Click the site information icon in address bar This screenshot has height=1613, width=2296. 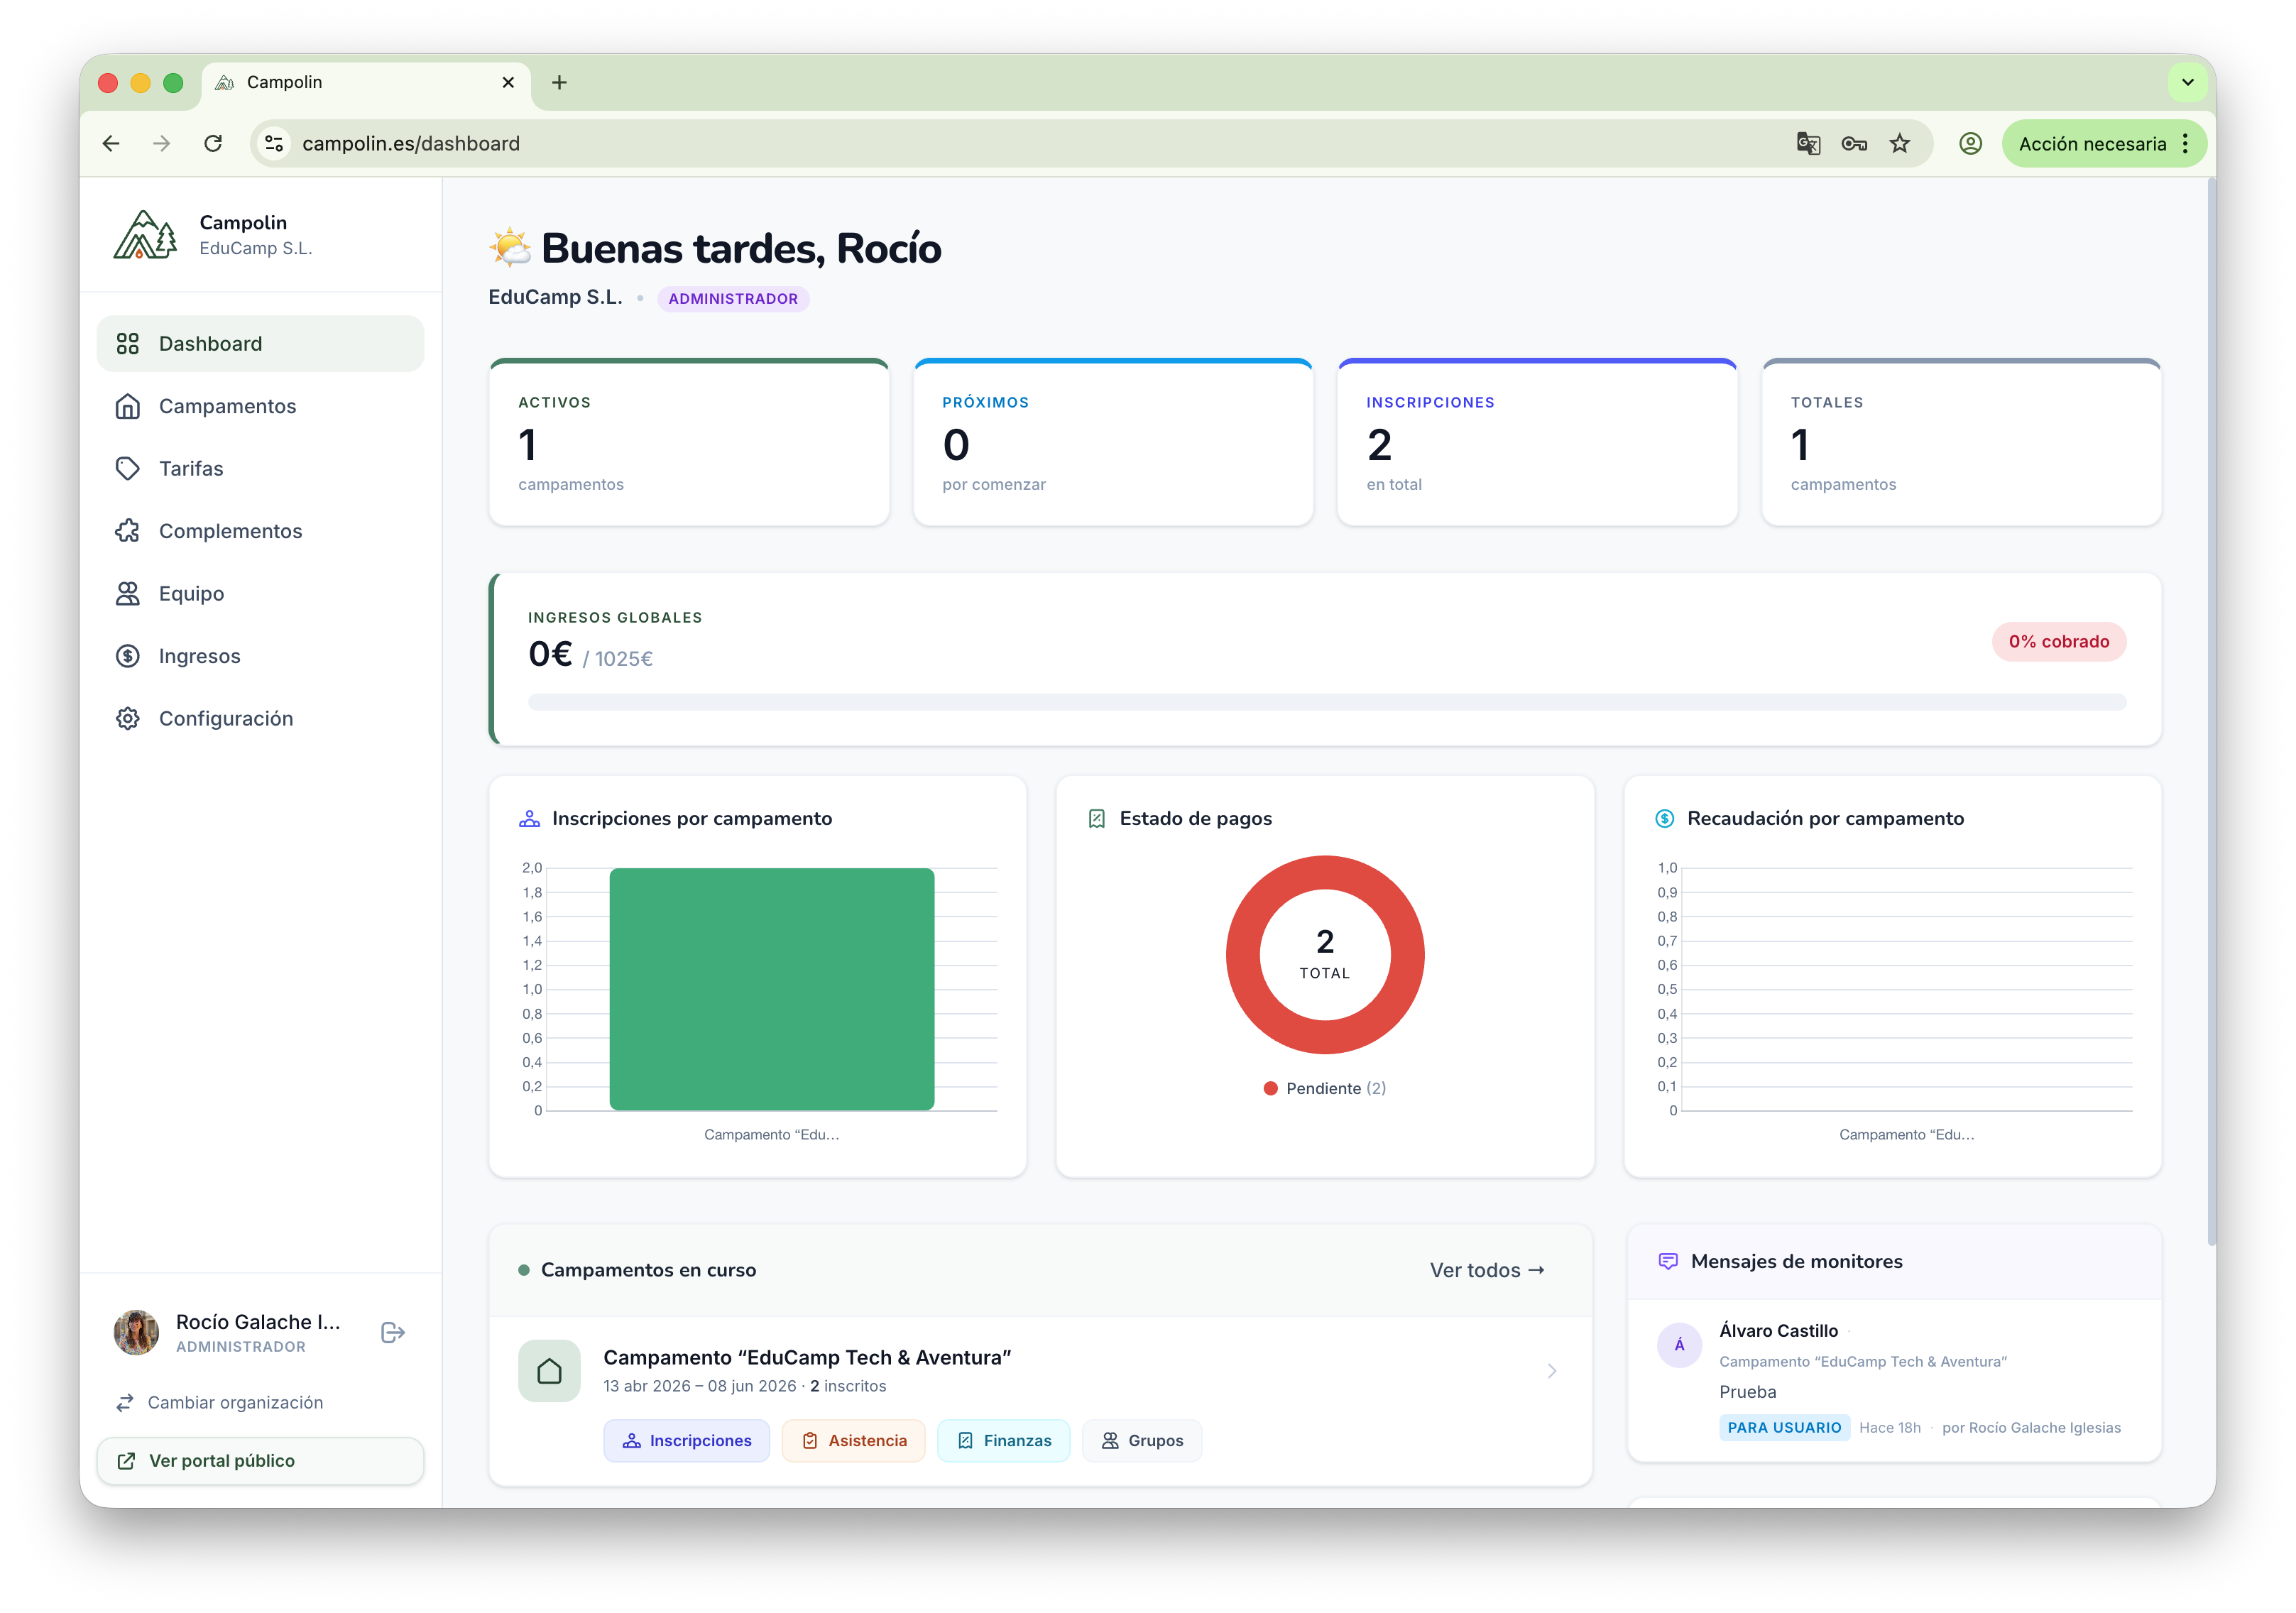(274, 144)
